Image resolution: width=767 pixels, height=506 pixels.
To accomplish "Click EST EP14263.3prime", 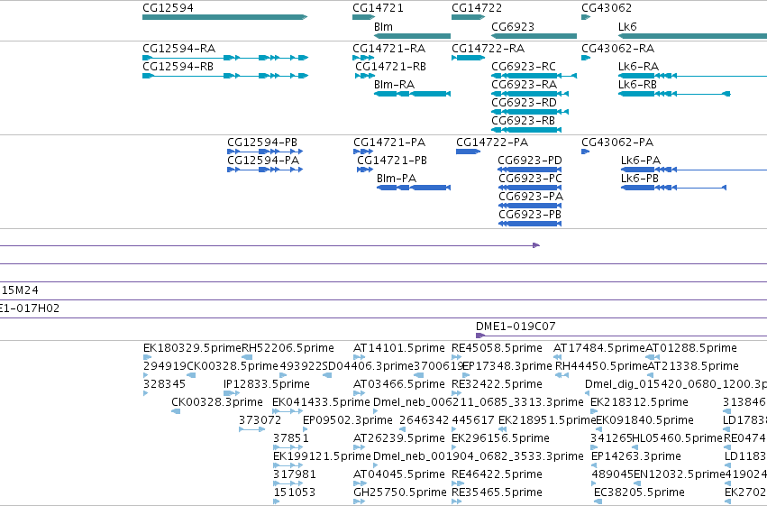I will 595,465.
